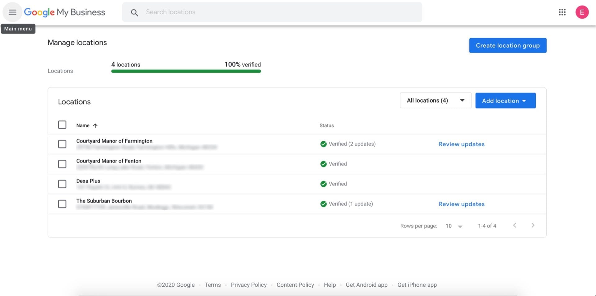Review updates for Courtyard Manor of Farmington
Image resolution: width=596 pixels, height=296 pixels.
tap(462, 144)
